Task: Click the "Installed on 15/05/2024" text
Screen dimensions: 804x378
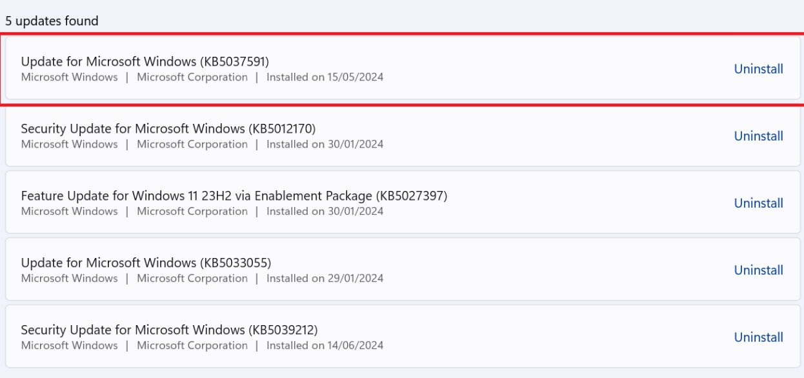Action: tap(325, 77)
